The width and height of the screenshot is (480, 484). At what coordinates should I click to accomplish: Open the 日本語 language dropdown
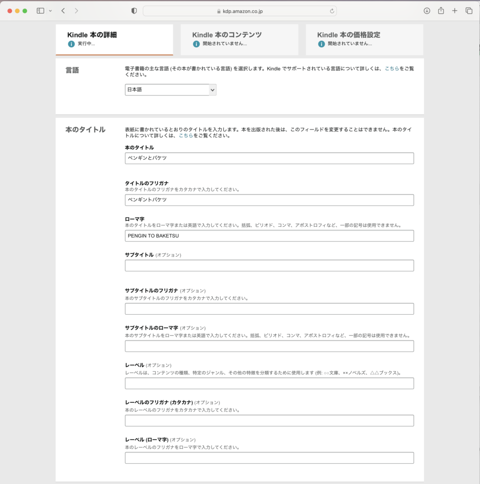click(x=170, y=90)
